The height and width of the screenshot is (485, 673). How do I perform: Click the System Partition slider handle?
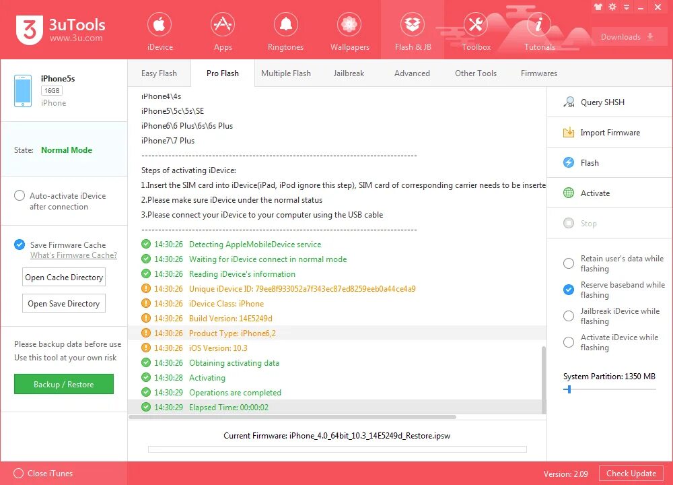coord(569,389)
